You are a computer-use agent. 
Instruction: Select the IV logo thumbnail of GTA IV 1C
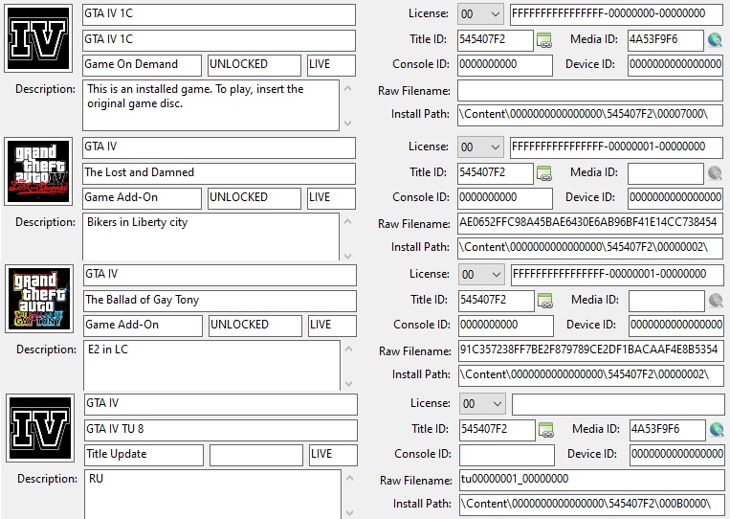click(38, 38)
